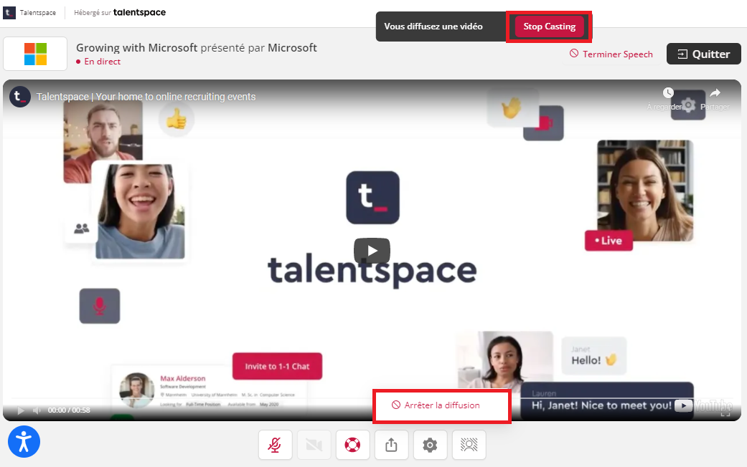Click the small play control in video bar
The image size is (747, 467).
click(x=21, y=410)
